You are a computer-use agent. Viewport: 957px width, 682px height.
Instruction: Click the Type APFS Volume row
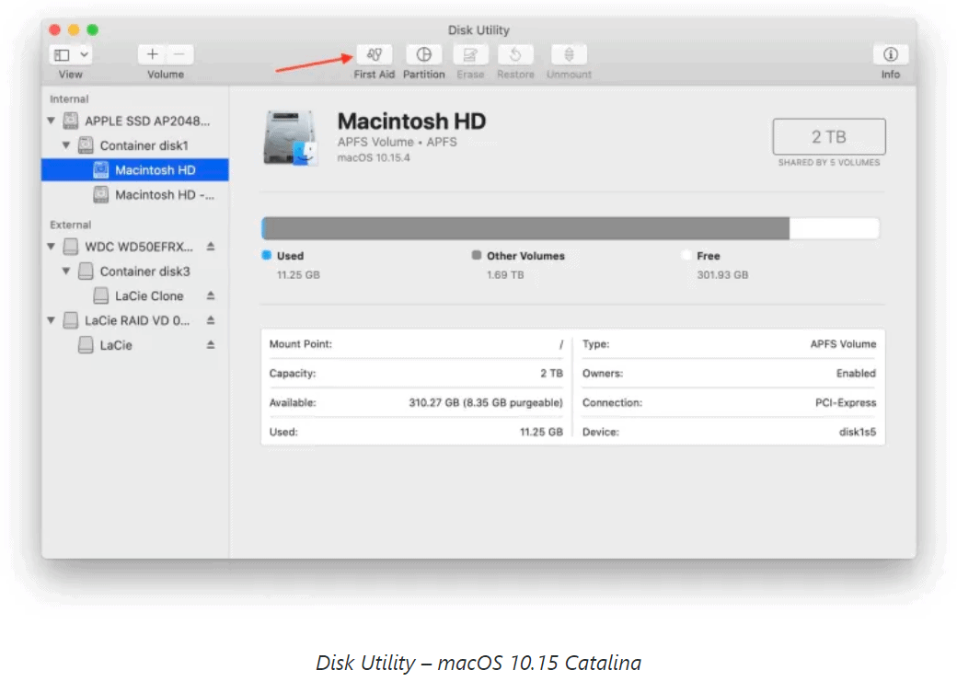(730, 344)
